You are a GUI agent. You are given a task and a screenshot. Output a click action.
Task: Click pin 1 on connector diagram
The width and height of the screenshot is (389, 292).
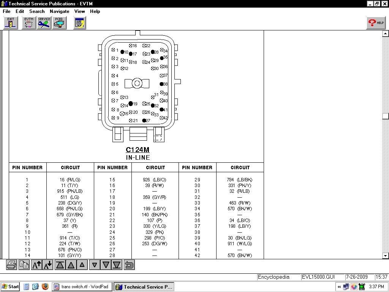[113, 50]
